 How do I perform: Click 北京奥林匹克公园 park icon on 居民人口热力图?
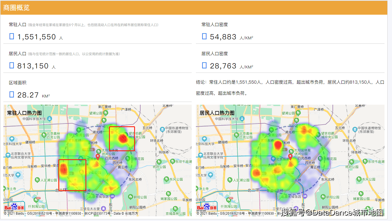237,135
